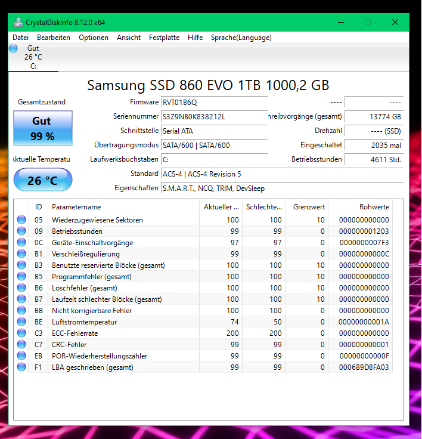
Task: Click the Betriebsstunden value 4611 Std.
Action: click(374, 160)
